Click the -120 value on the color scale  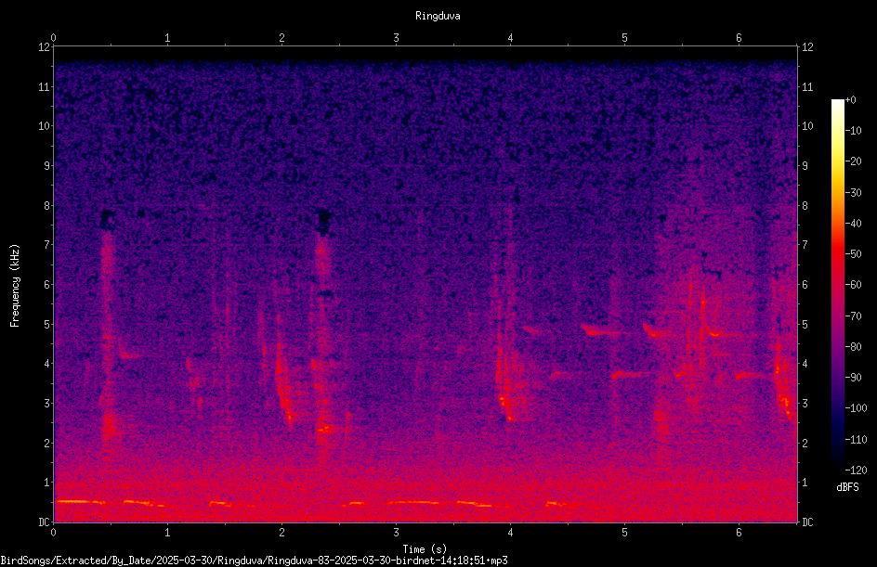coord(857,470)
